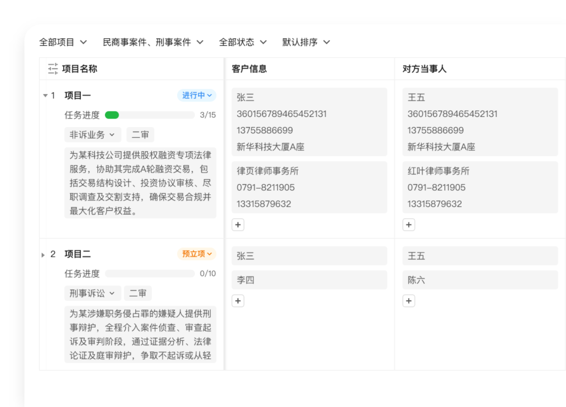Edit the 项目二 description starting 为某涉嫌职务侵占罪
Image resolution: width=566 pixels, height=407 pixels.
point(140,334)
